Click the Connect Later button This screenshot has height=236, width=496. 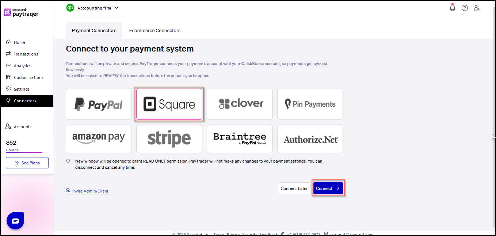coord(294,189)
